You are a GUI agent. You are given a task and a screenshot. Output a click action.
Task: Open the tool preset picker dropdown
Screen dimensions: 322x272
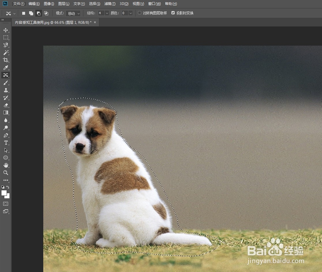coord(14,14)
